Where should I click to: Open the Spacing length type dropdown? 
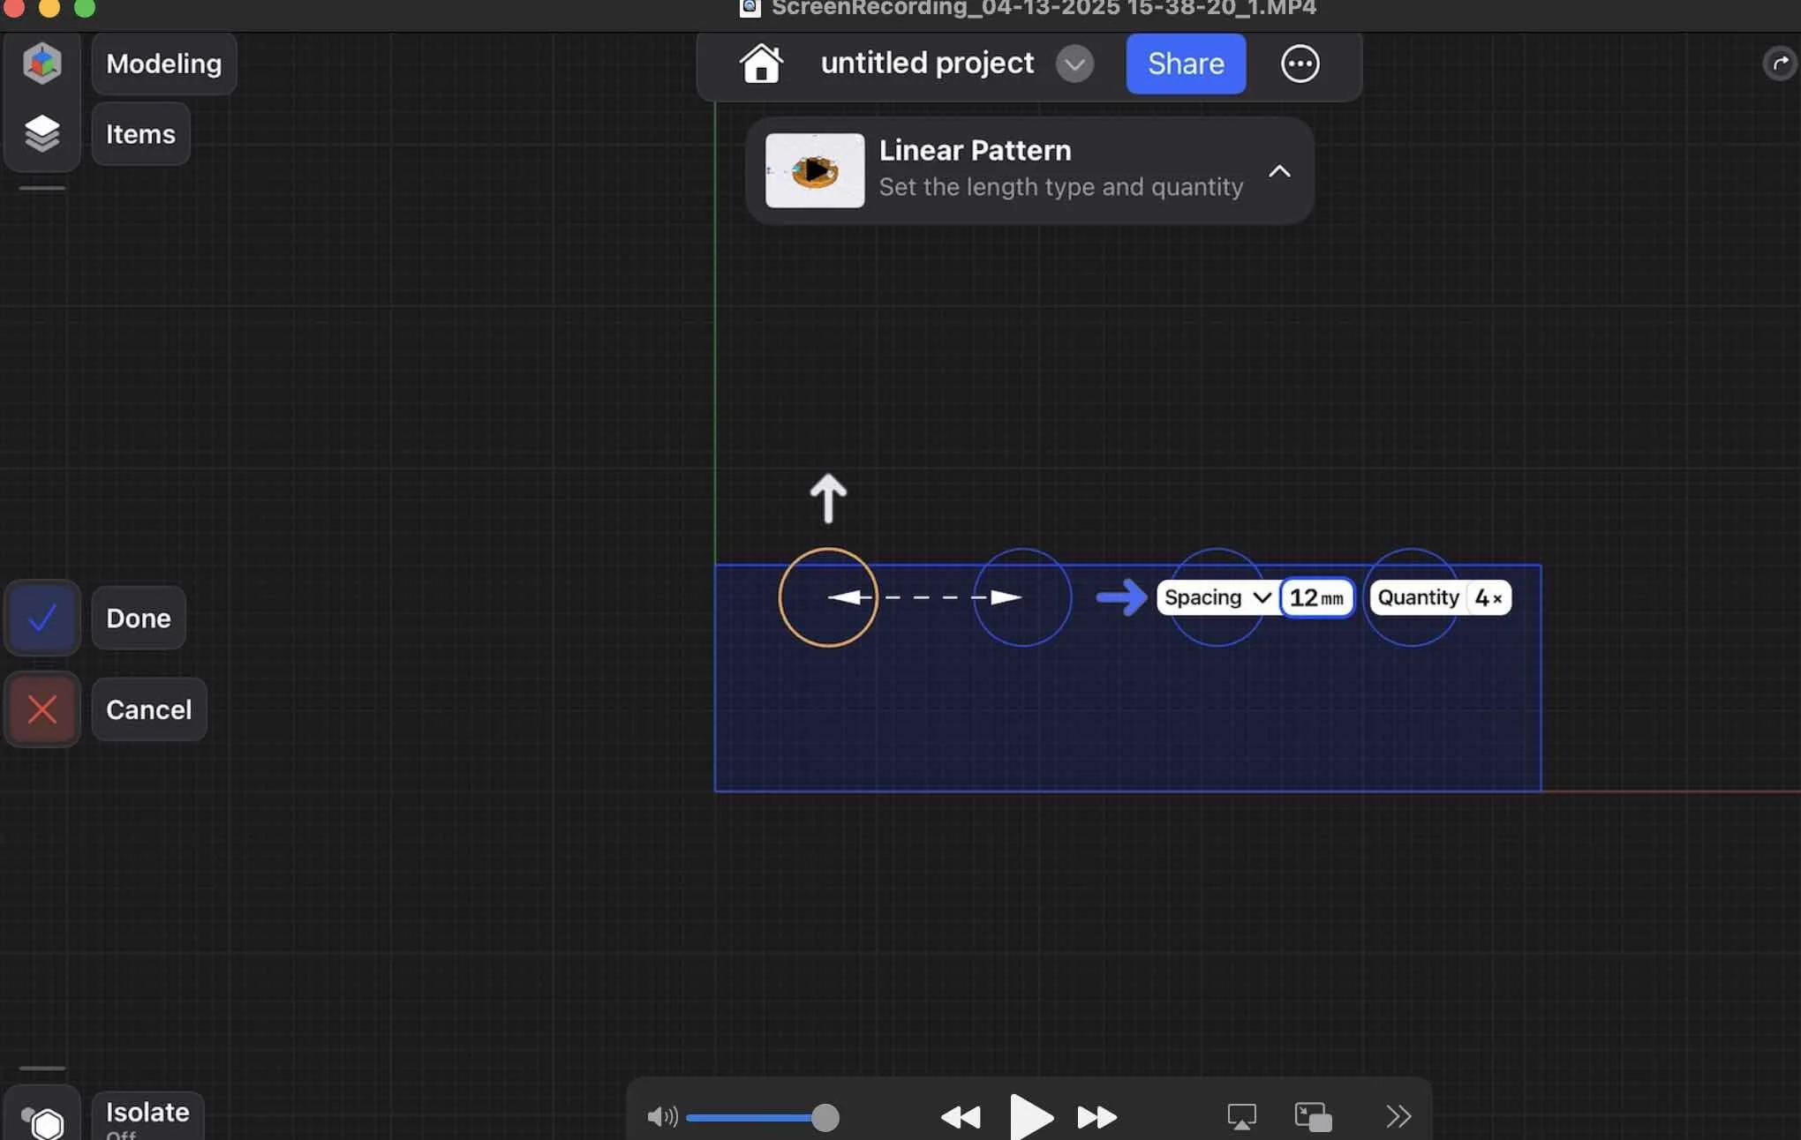coord(1217,597)
